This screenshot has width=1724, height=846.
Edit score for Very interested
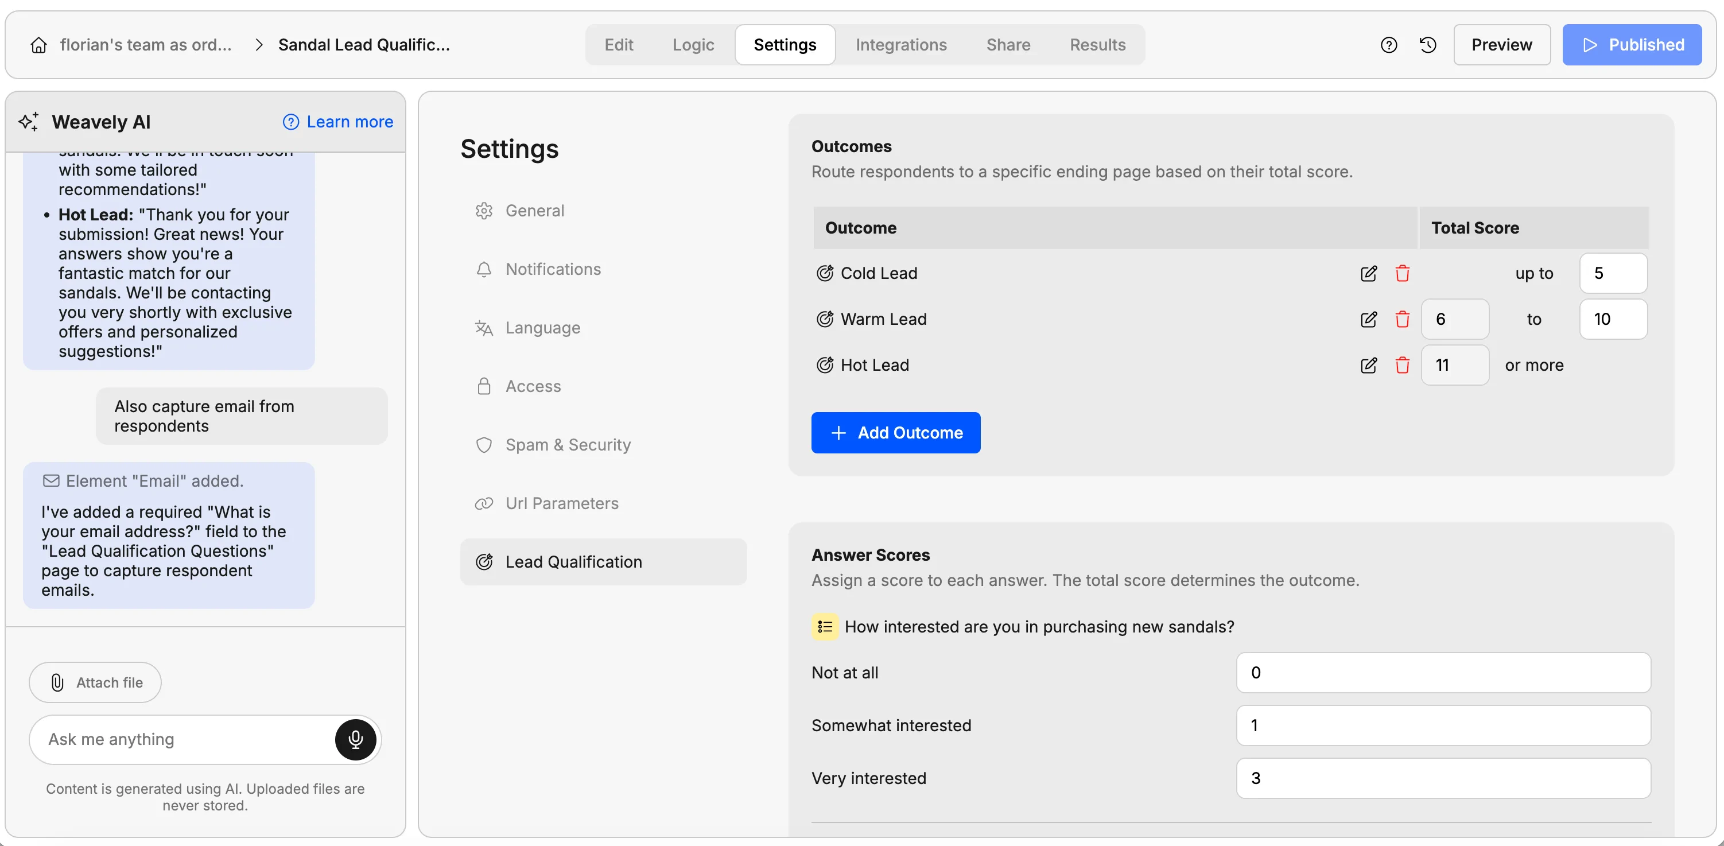coord(1443,778)
